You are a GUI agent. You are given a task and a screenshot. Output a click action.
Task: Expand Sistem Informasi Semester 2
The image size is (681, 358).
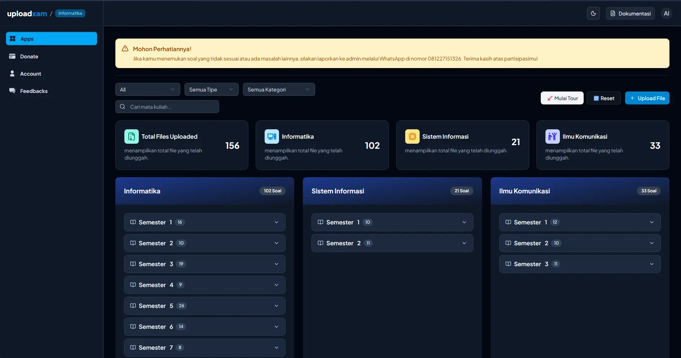[392, 243]
